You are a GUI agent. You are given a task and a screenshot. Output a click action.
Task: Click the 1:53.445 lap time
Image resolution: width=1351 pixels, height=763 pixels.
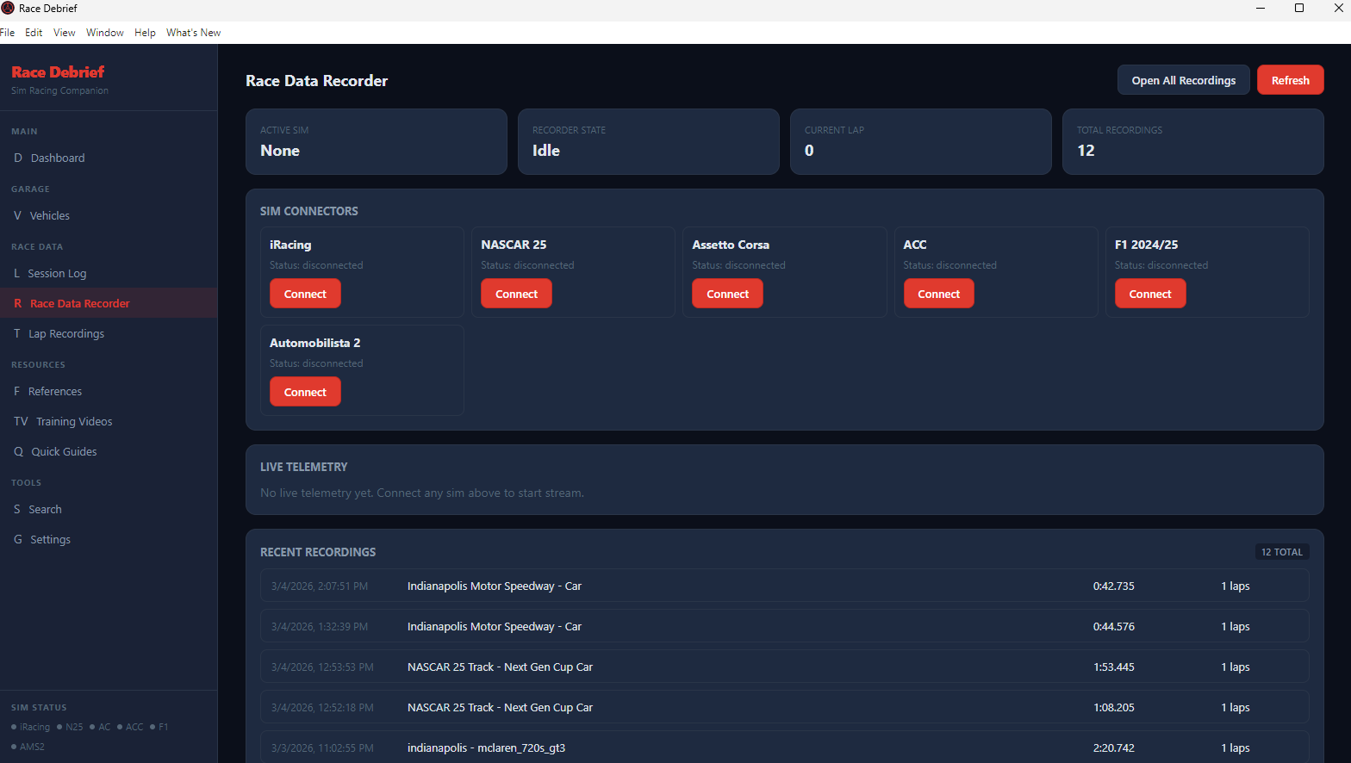point(1113,667)
